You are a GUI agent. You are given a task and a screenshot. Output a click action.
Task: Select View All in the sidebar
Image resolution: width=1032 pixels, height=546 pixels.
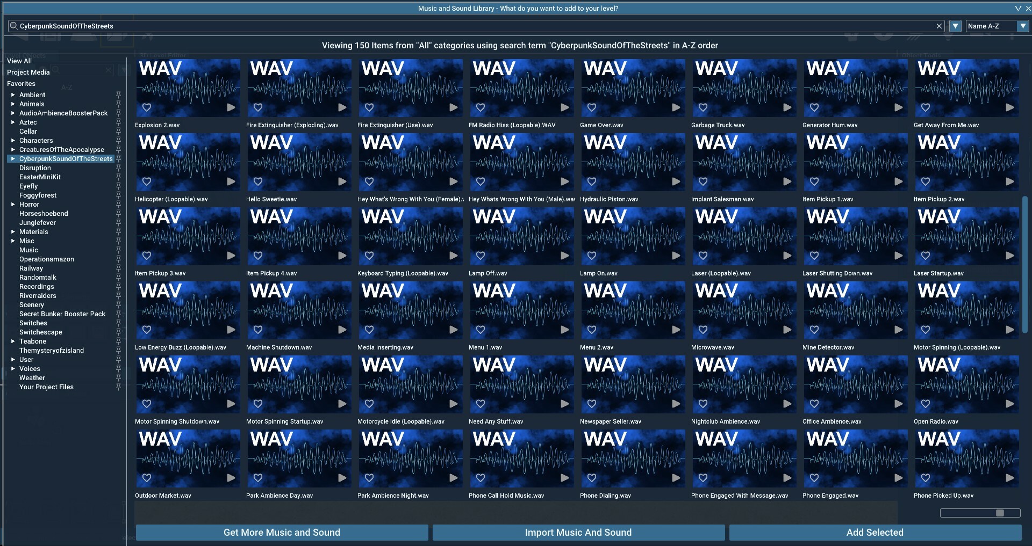click(x=19, y=61)
